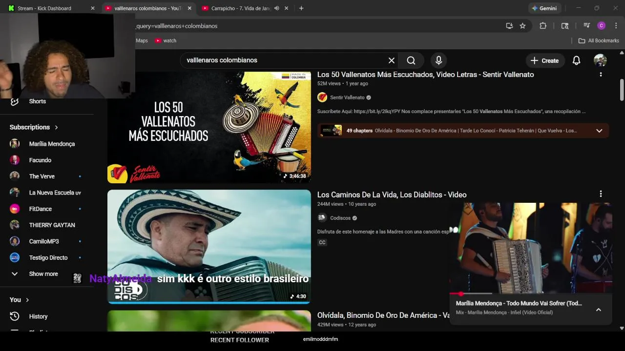
Task: Open Chrome three-dot menu
Action: (616, 26)
